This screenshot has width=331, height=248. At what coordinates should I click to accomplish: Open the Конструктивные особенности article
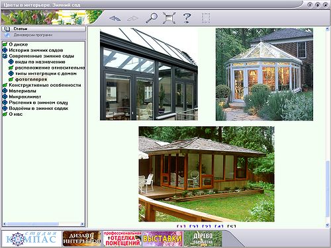45,85
